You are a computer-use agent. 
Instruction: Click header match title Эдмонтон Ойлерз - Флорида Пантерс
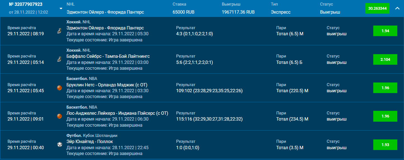[105, 12]
